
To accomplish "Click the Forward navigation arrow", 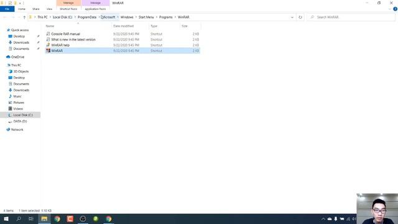I will 13,17.
